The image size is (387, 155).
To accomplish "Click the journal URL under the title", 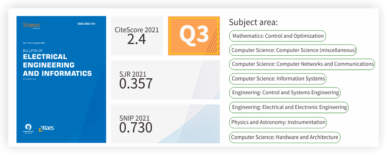I will point(29,79).
